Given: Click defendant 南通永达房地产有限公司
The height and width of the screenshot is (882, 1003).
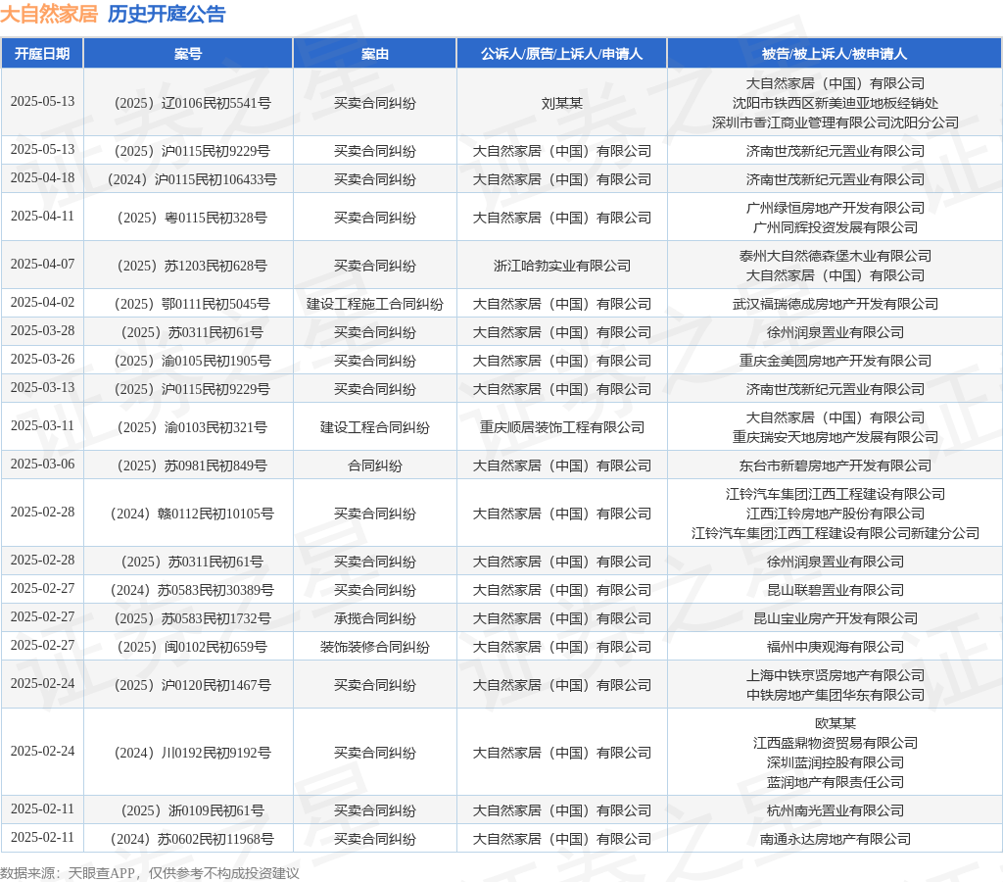Looking at the screenshot, I should point(835,839).
